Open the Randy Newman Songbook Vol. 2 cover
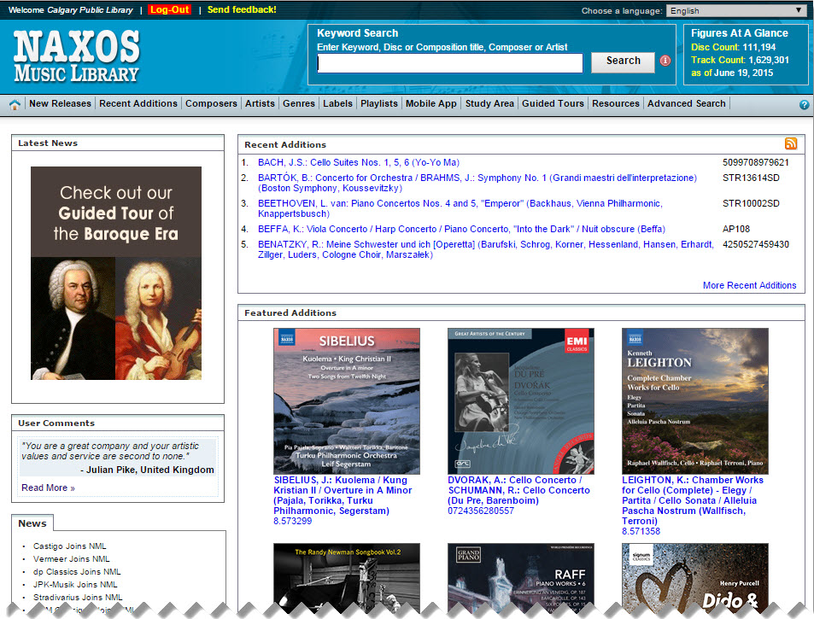 (347, 578)
